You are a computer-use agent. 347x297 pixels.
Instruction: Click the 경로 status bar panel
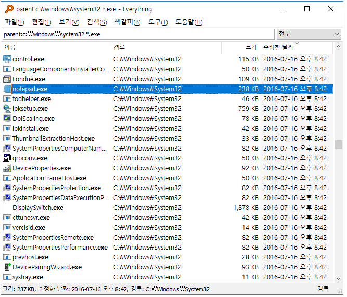point(323,289)
